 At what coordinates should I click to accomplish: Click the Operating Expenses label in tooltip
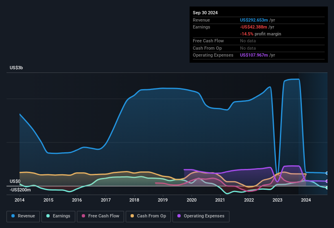pos(213,55)
